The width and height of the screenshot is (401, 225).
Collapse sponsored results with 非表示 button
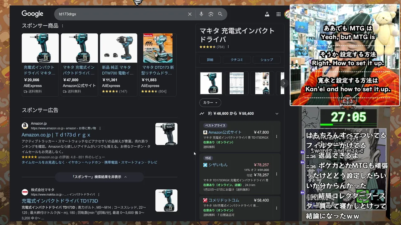(x=100, y=177)
